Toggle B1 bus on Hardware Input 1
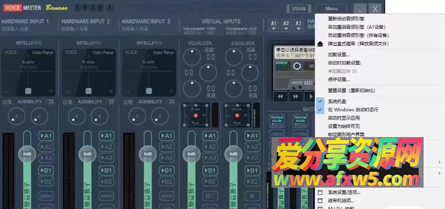The image size is (445, 209). (x=46, y=170)
